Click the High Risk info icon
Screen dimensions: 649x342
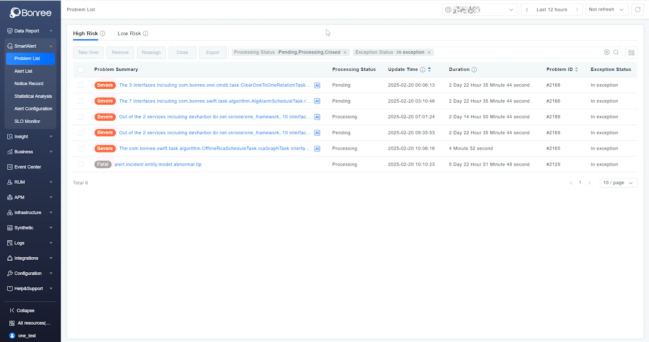102,34
